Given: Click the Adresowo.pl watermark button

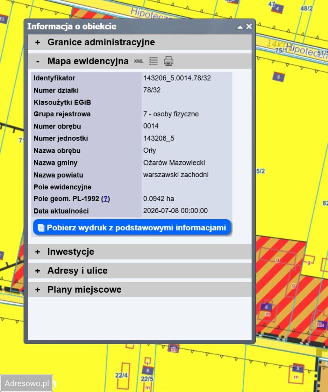Looking at the screenshot, I should click(x=27, y=383).
